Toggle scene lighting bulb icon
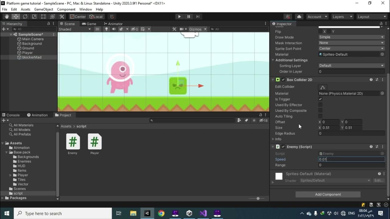 pyautogui.click(x=106, y=29)
